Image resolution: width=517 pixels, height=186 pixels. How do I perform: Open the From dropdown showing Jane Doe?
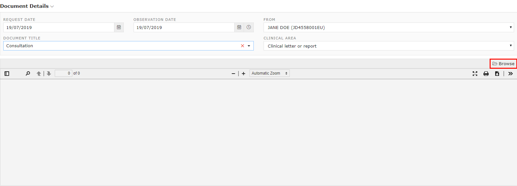click(x=389, y=27)
